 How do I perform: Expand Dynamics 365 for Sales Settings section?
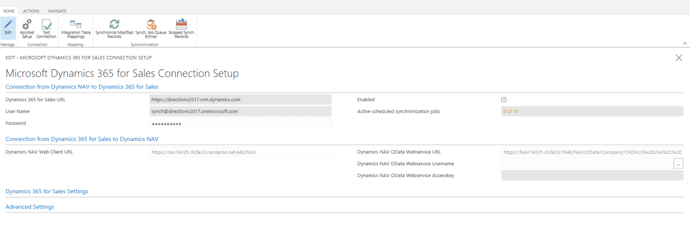(47, 191)
